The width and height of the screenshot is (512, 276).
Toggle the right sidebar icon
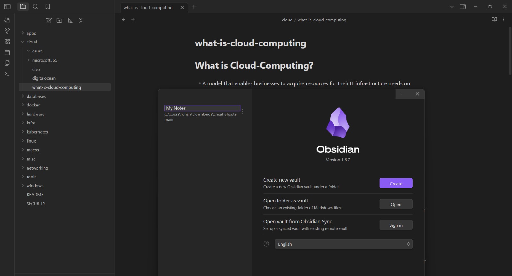tap(463, 7)
